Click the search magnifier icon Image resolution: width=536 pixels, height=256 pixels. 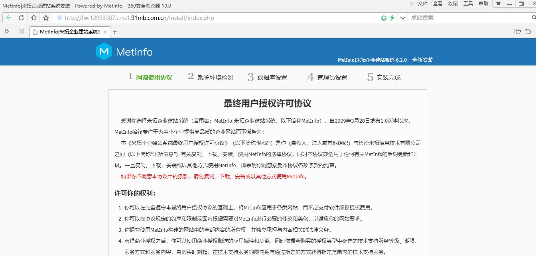click(x=533, y=18)
